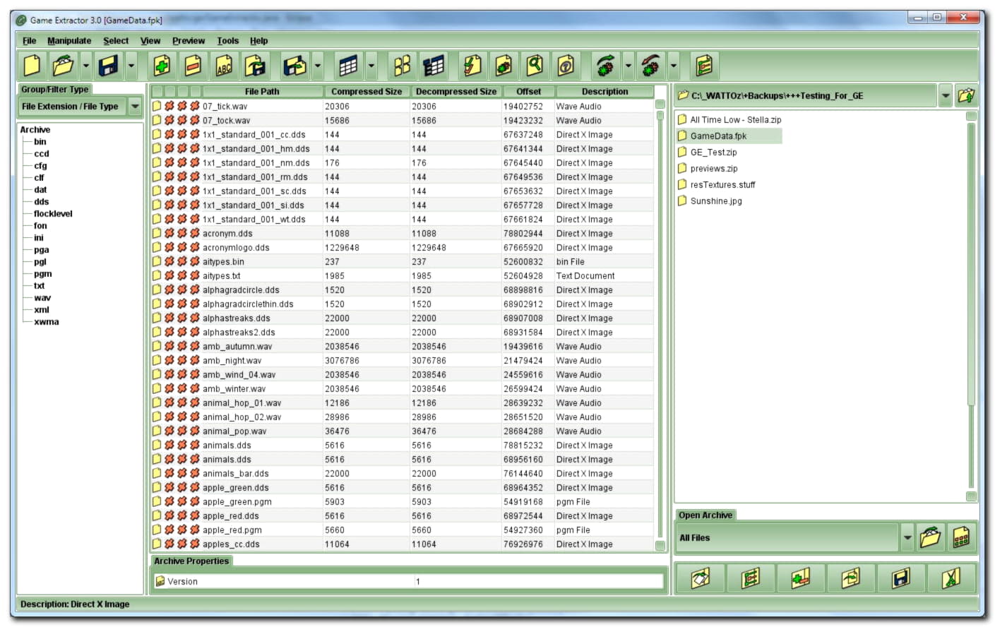The image size is (995, 627).
Task: Click the file list vertical scrollbar
Action: click(660, 325)
